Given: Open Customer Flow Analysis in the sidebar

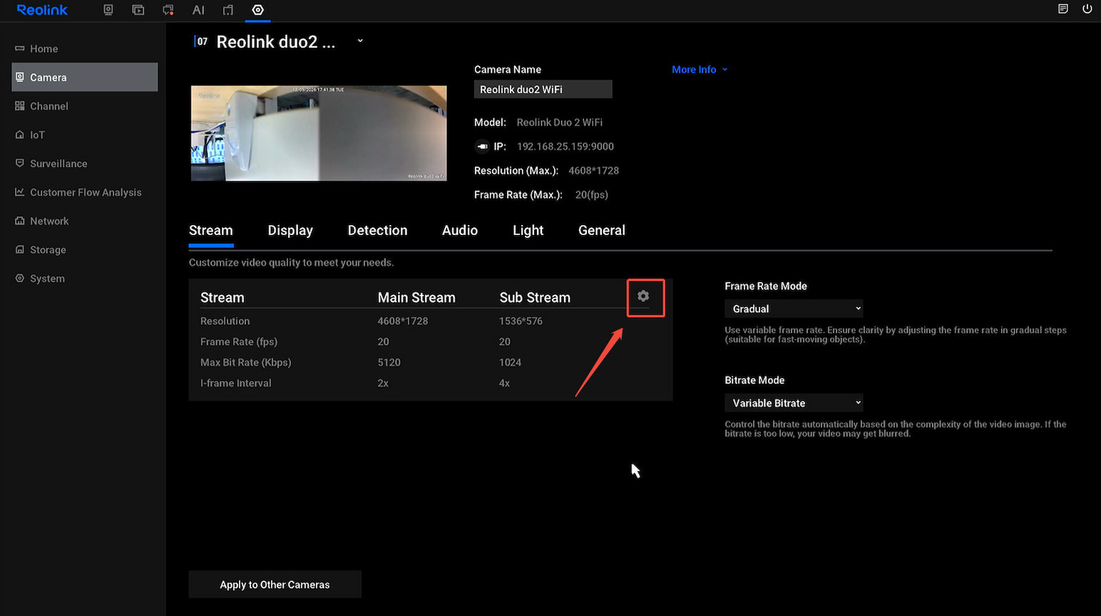Looking at the screenshot, I should [85, 192].
